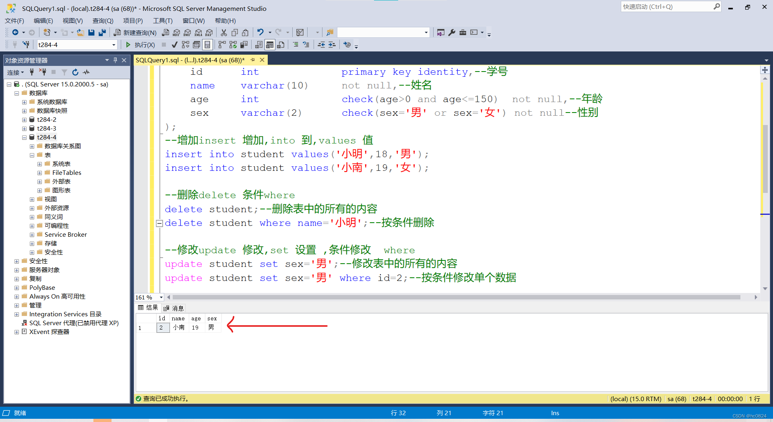The image size is (773, 422).
Task: Click the 执行(X) Execute button
Action: tap(141, 45)
